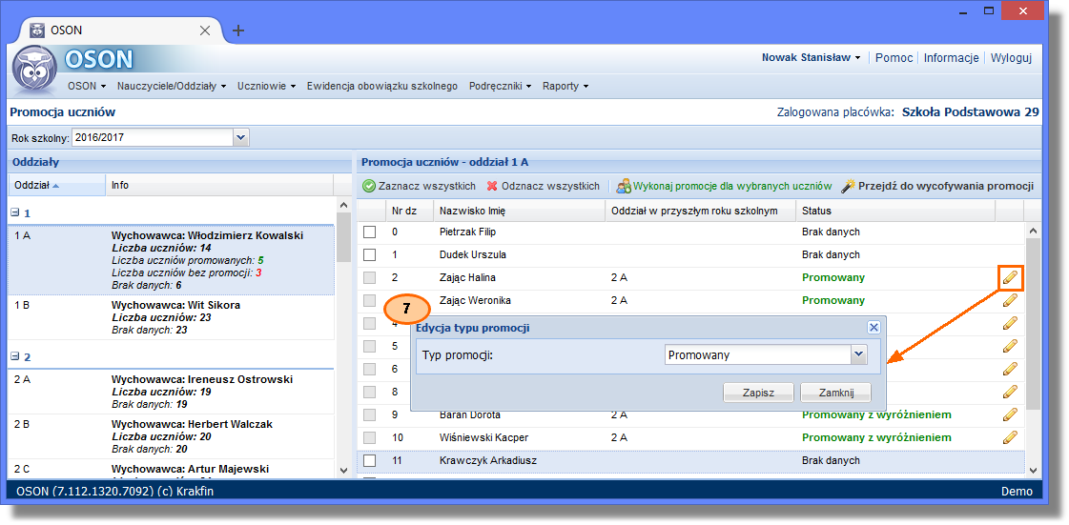Open a new browser tab with plus
The width and height of the screenshot is (1069, 525).
pyautogui.click(x=238, y=30)
